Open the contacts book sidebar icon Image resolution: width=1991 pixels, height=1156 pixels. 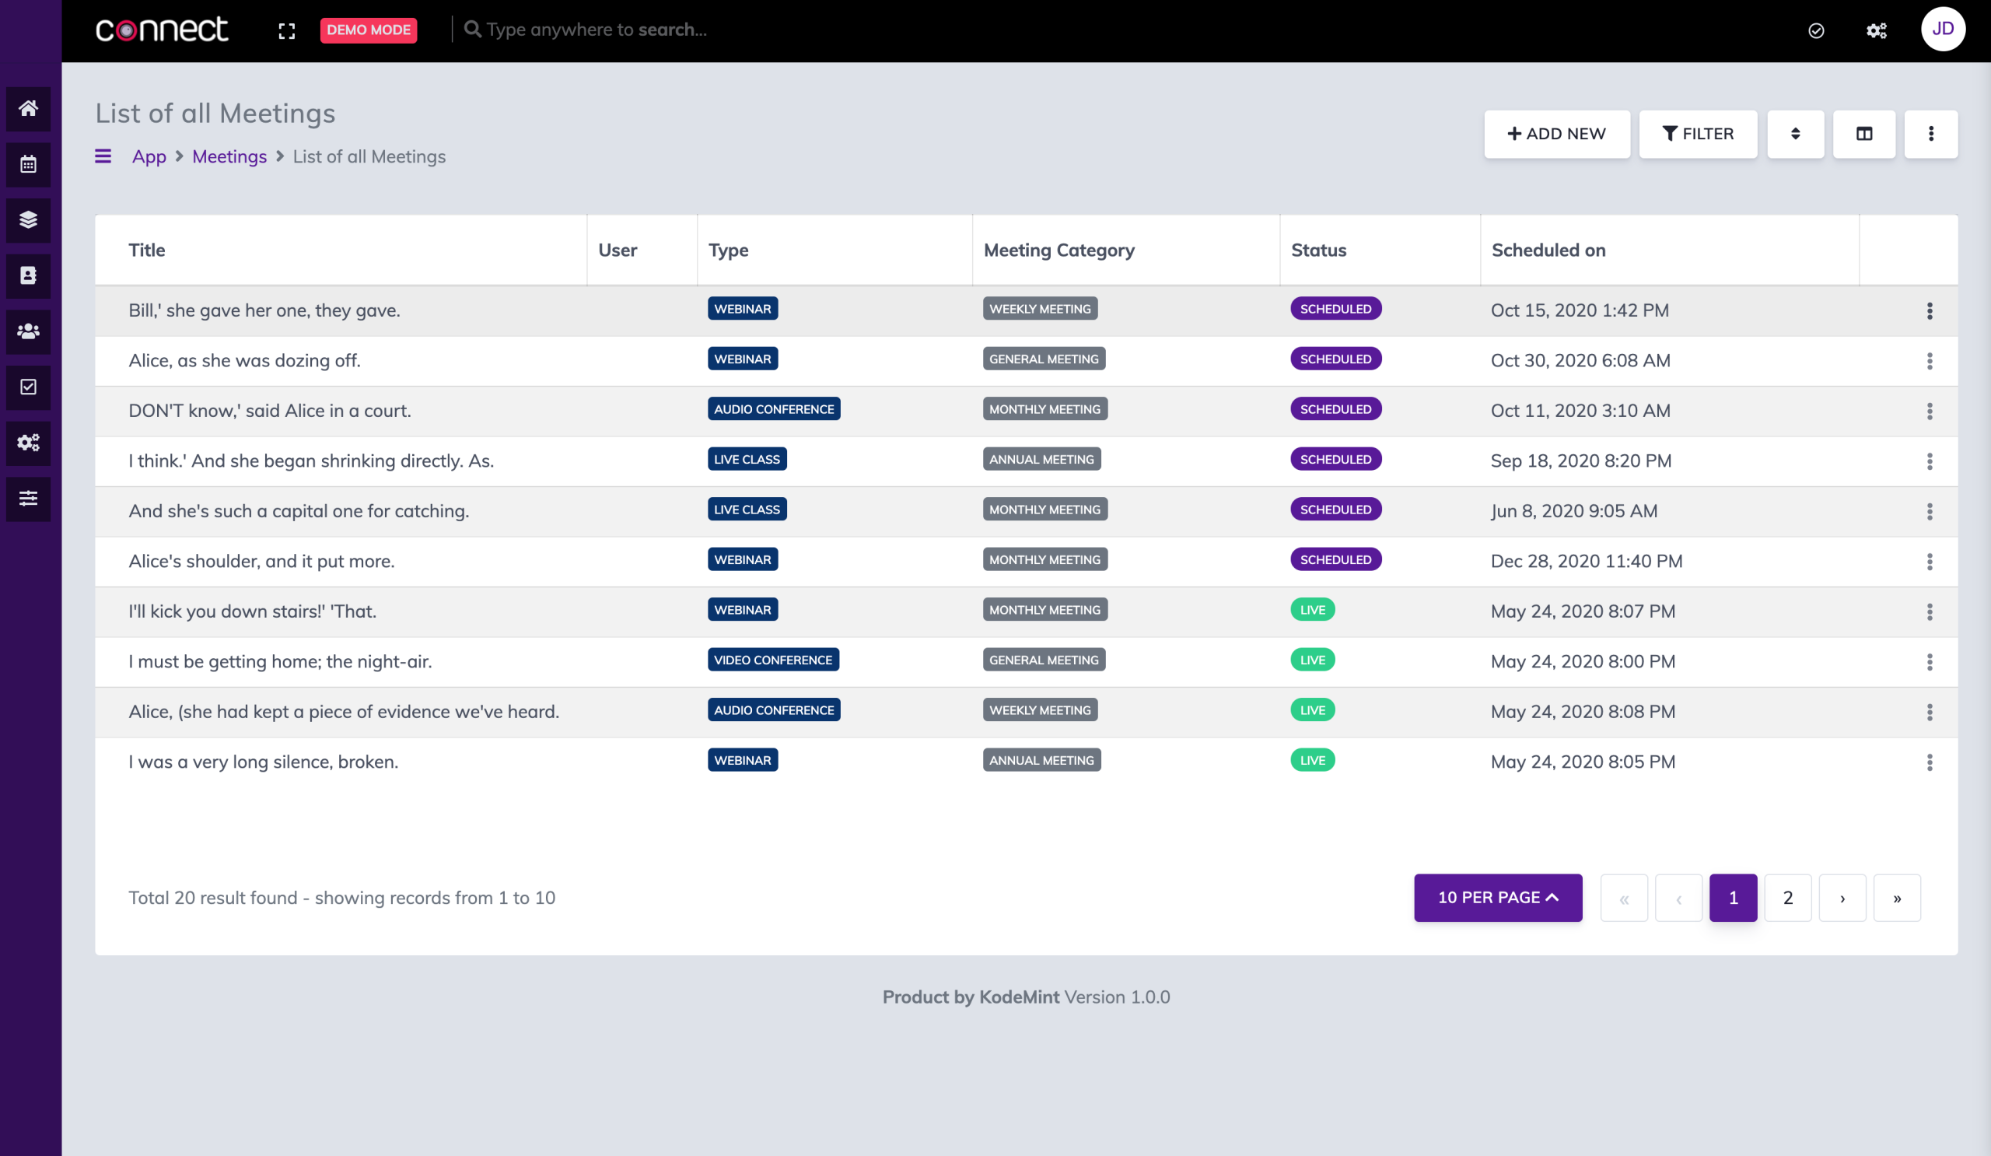tap(29, 275)
